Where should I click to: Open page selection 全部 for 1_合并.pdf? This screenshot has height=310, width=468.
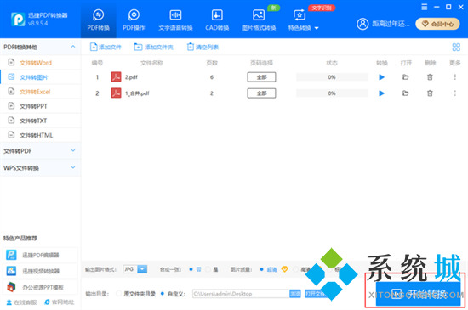[x=261, y=93]
